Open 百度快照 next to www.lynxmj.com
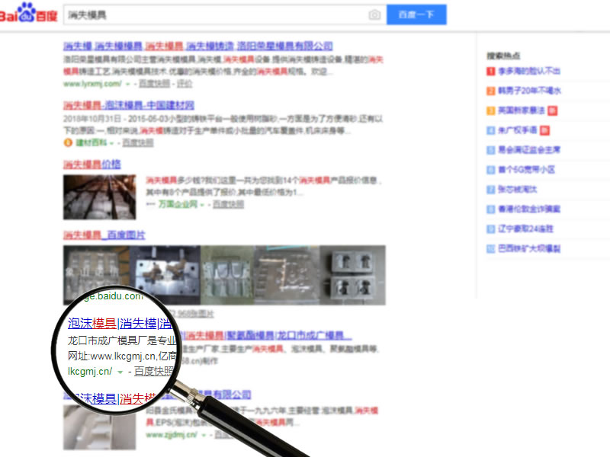610x457 pixels. click(154, 84)
